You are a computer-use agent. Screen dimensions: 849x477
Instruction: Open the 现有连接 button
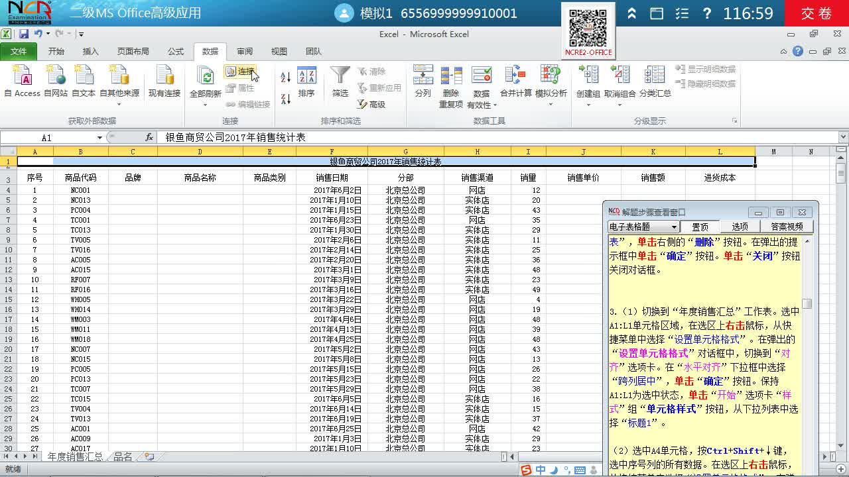point(164,82)
